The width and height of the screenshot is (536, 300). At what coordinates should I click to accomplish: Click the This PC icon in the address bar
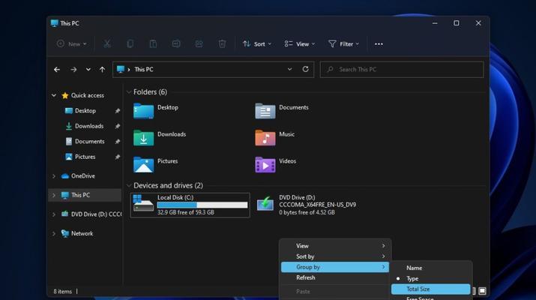[121, 69]
